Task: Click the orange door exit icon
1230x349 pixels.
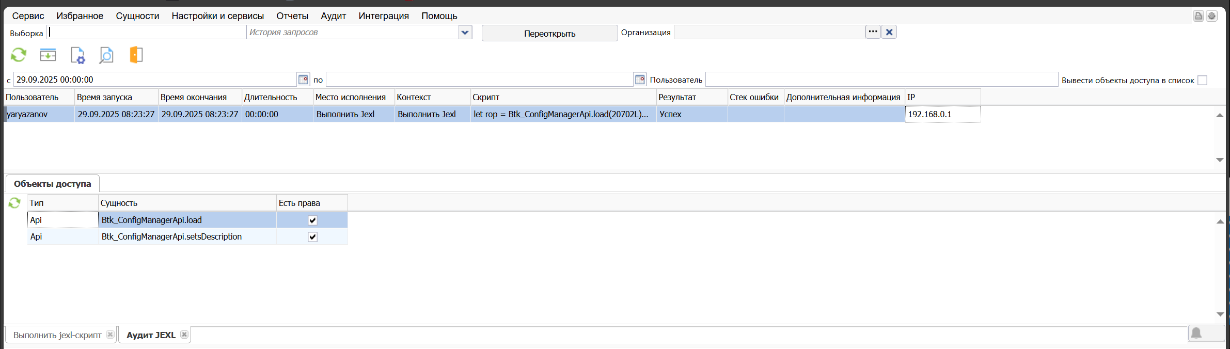Action: [x=136, y=55]
